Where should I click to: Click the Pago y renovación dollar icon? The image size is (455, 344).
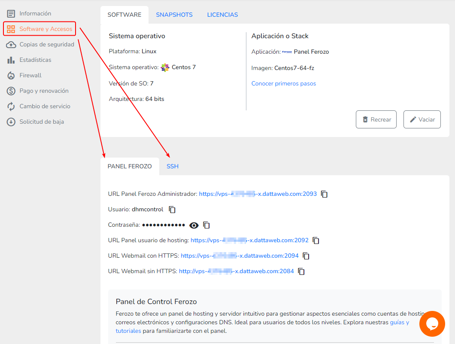tap(11, 91)
